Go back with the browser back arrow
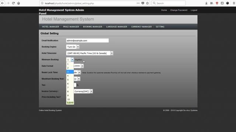This screenshot has width=236, height=132. (3, 3)
